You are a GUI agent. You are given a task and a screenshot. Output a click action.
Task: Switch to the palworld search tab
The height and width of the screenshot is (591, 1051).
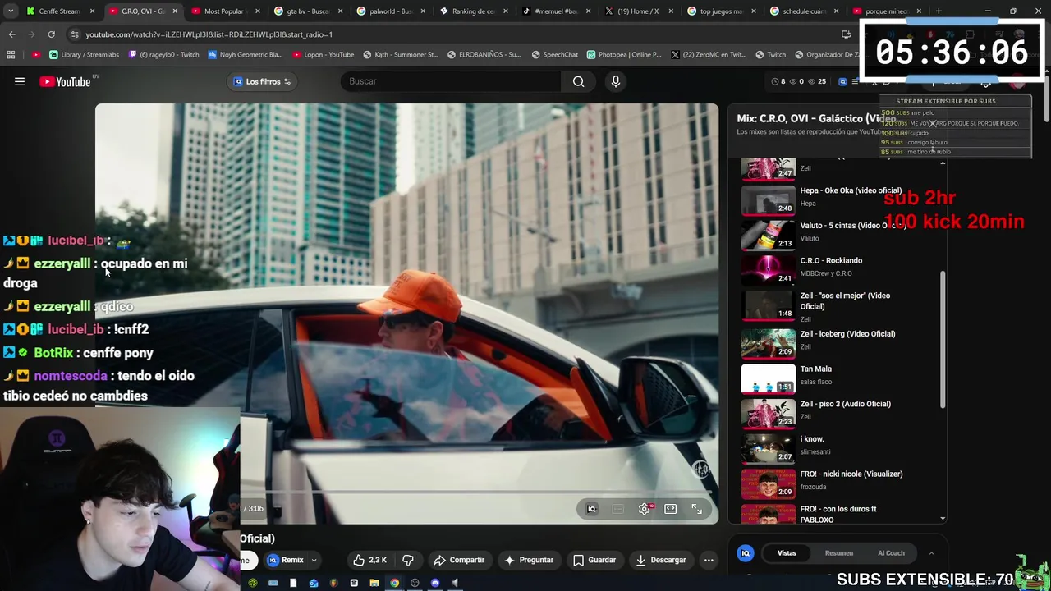pyautogui.click(x=391, y=11)
